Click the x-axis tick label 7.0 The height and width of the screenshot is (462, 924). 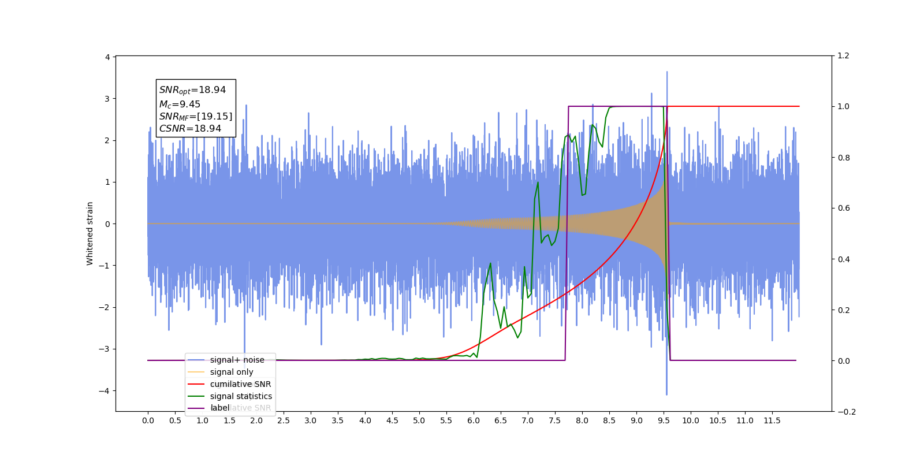coord(528,420)
